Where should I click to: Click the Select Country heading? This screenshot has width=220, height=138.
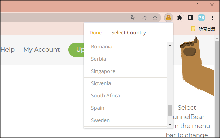129,33
